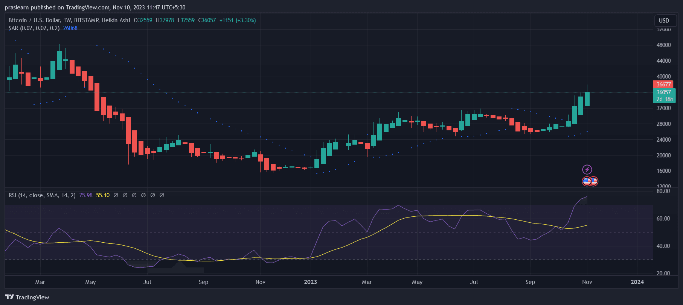
Task: Click the 48000 level on price scale
Action: [x=663, y=45]
